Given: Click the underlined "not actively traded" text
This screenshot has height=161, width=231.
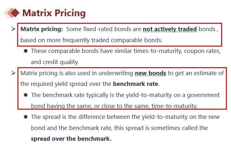Looking at the screenshot, I should click(x=170, y=29).
